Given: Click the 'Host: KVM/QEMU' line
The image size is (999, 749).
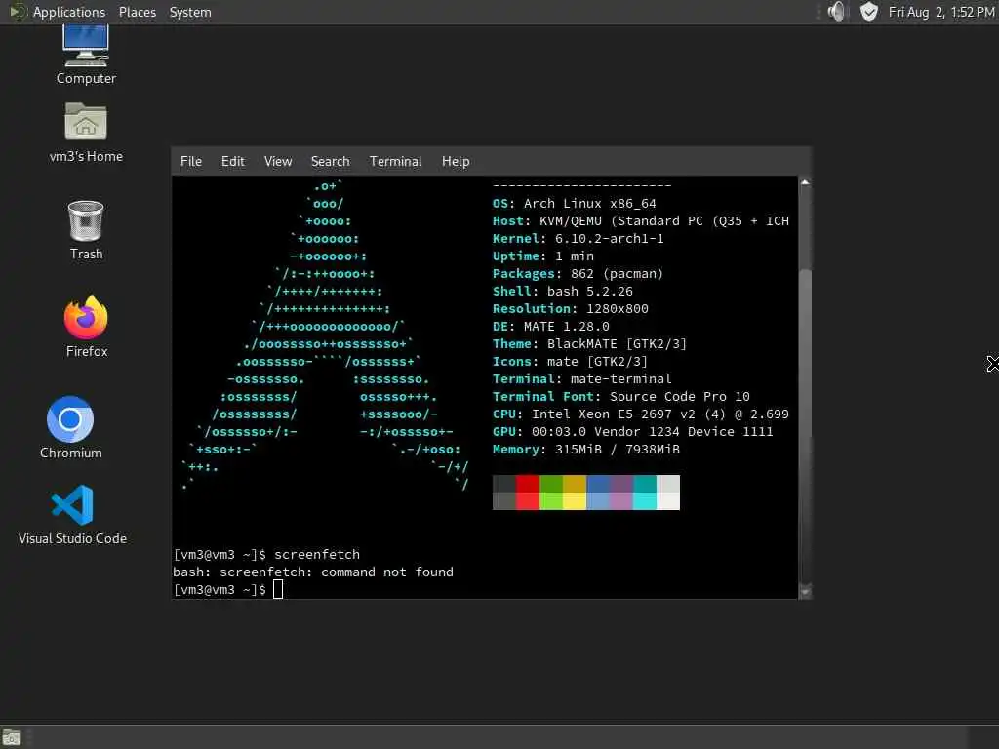Looking at the screenshot, I should point(640,221).
